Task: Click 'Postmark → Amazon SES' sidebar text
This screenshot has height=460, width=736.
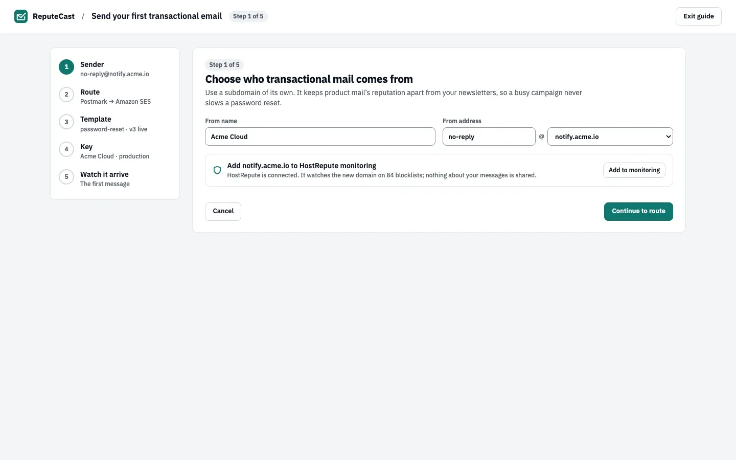Action: [x=116, y=102]
